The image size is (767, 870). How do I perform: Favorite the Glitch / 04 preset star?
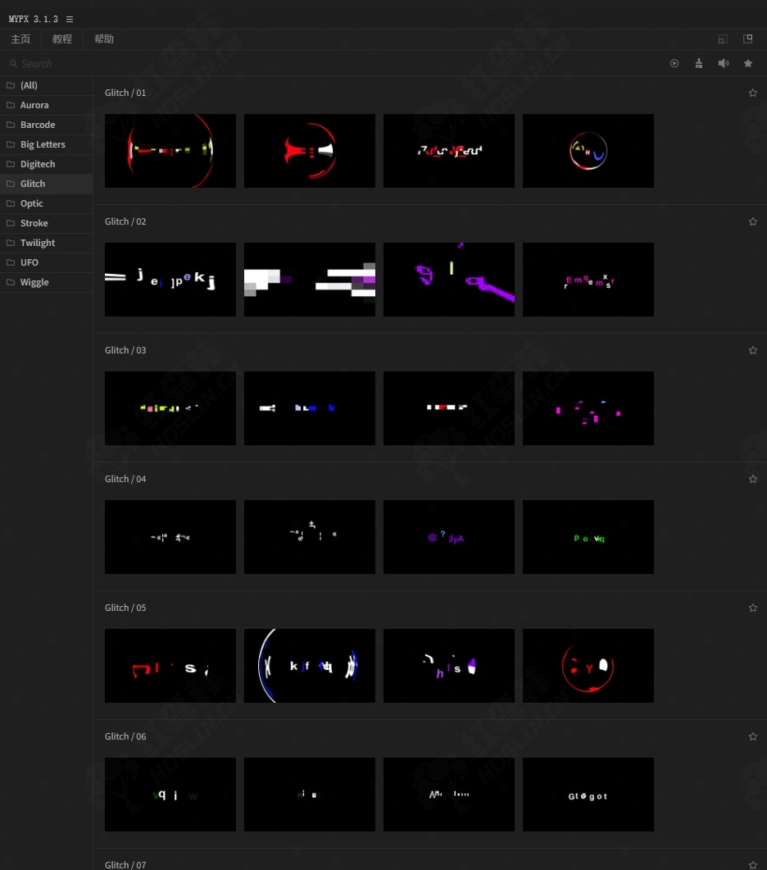click(752, 479)
